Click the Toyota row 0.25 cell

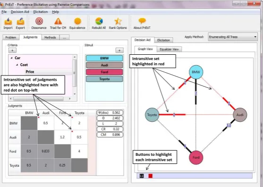pos(62,165)
